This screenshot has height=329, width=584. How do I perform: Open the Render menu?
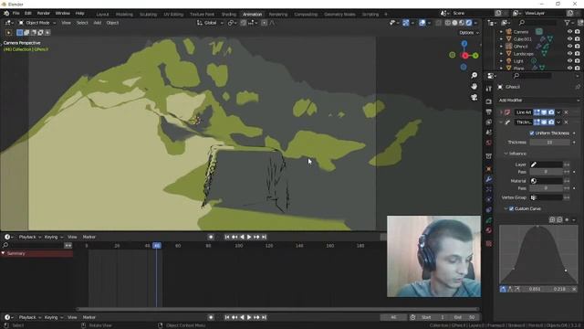tap(43, 13)
